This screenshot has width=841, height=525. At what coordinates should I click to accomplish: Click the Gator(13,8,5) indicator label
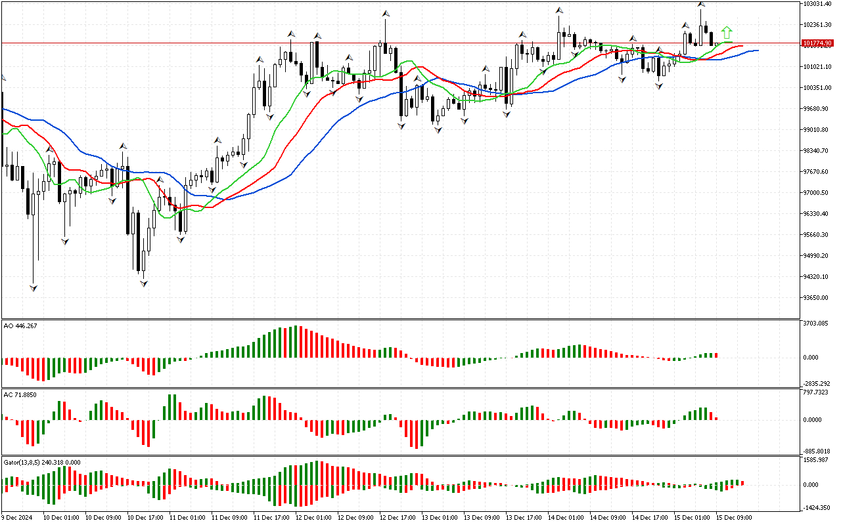42,462
